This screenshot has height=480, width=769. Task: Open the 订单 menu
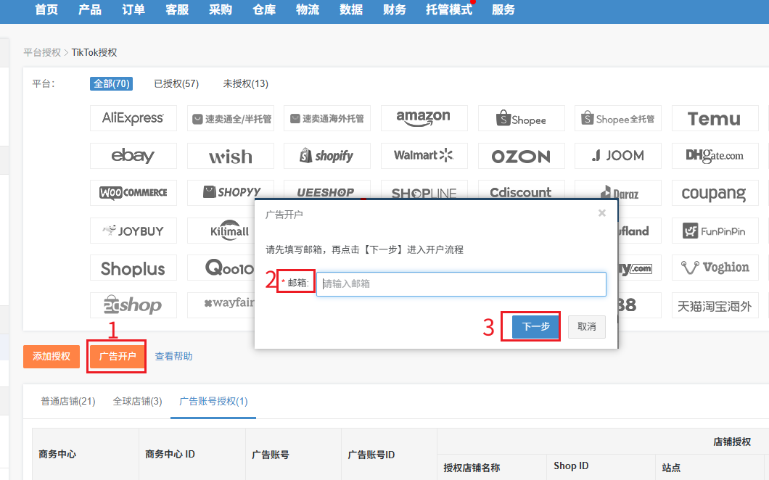tap(133, 10)
